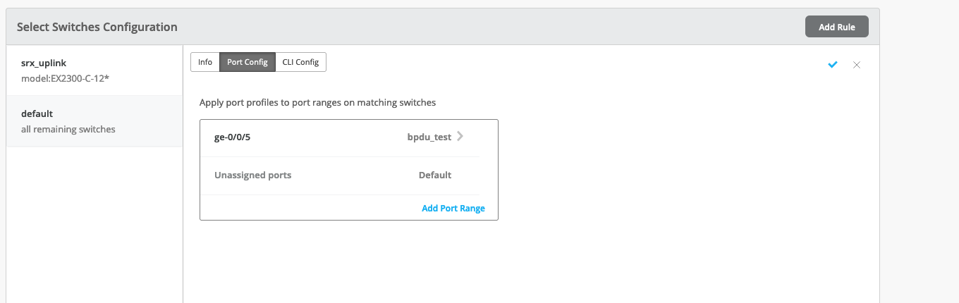Click empty space below the default rule
This screenshot has height=303, width=959.
coord(94,225)
